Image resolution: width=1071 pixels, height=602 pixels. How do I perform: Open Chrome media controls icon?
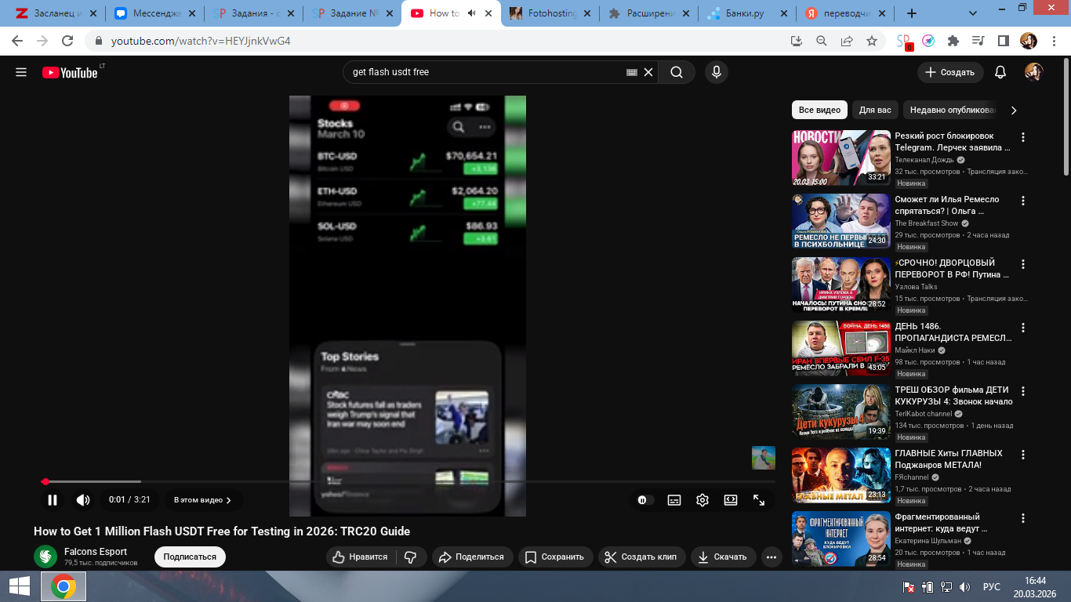click(x=978, y=41)
